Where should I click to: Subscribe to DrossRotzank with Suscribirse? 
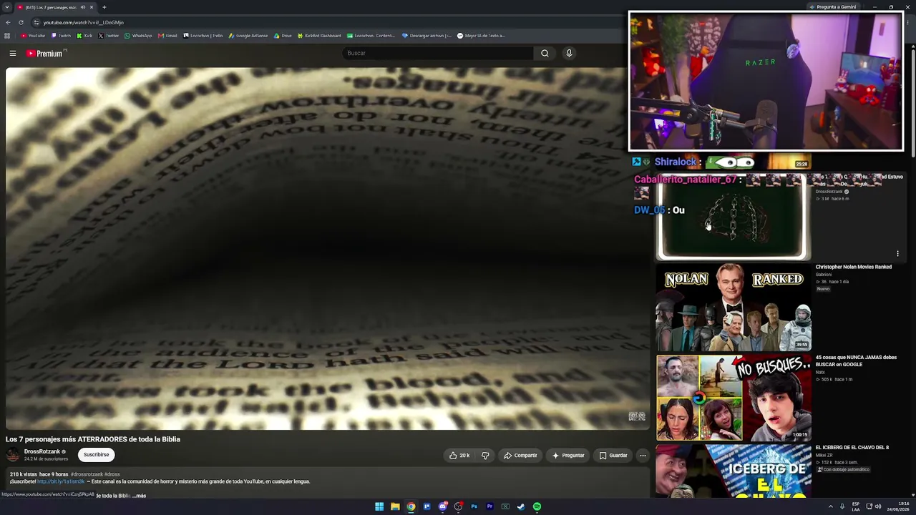96,454
